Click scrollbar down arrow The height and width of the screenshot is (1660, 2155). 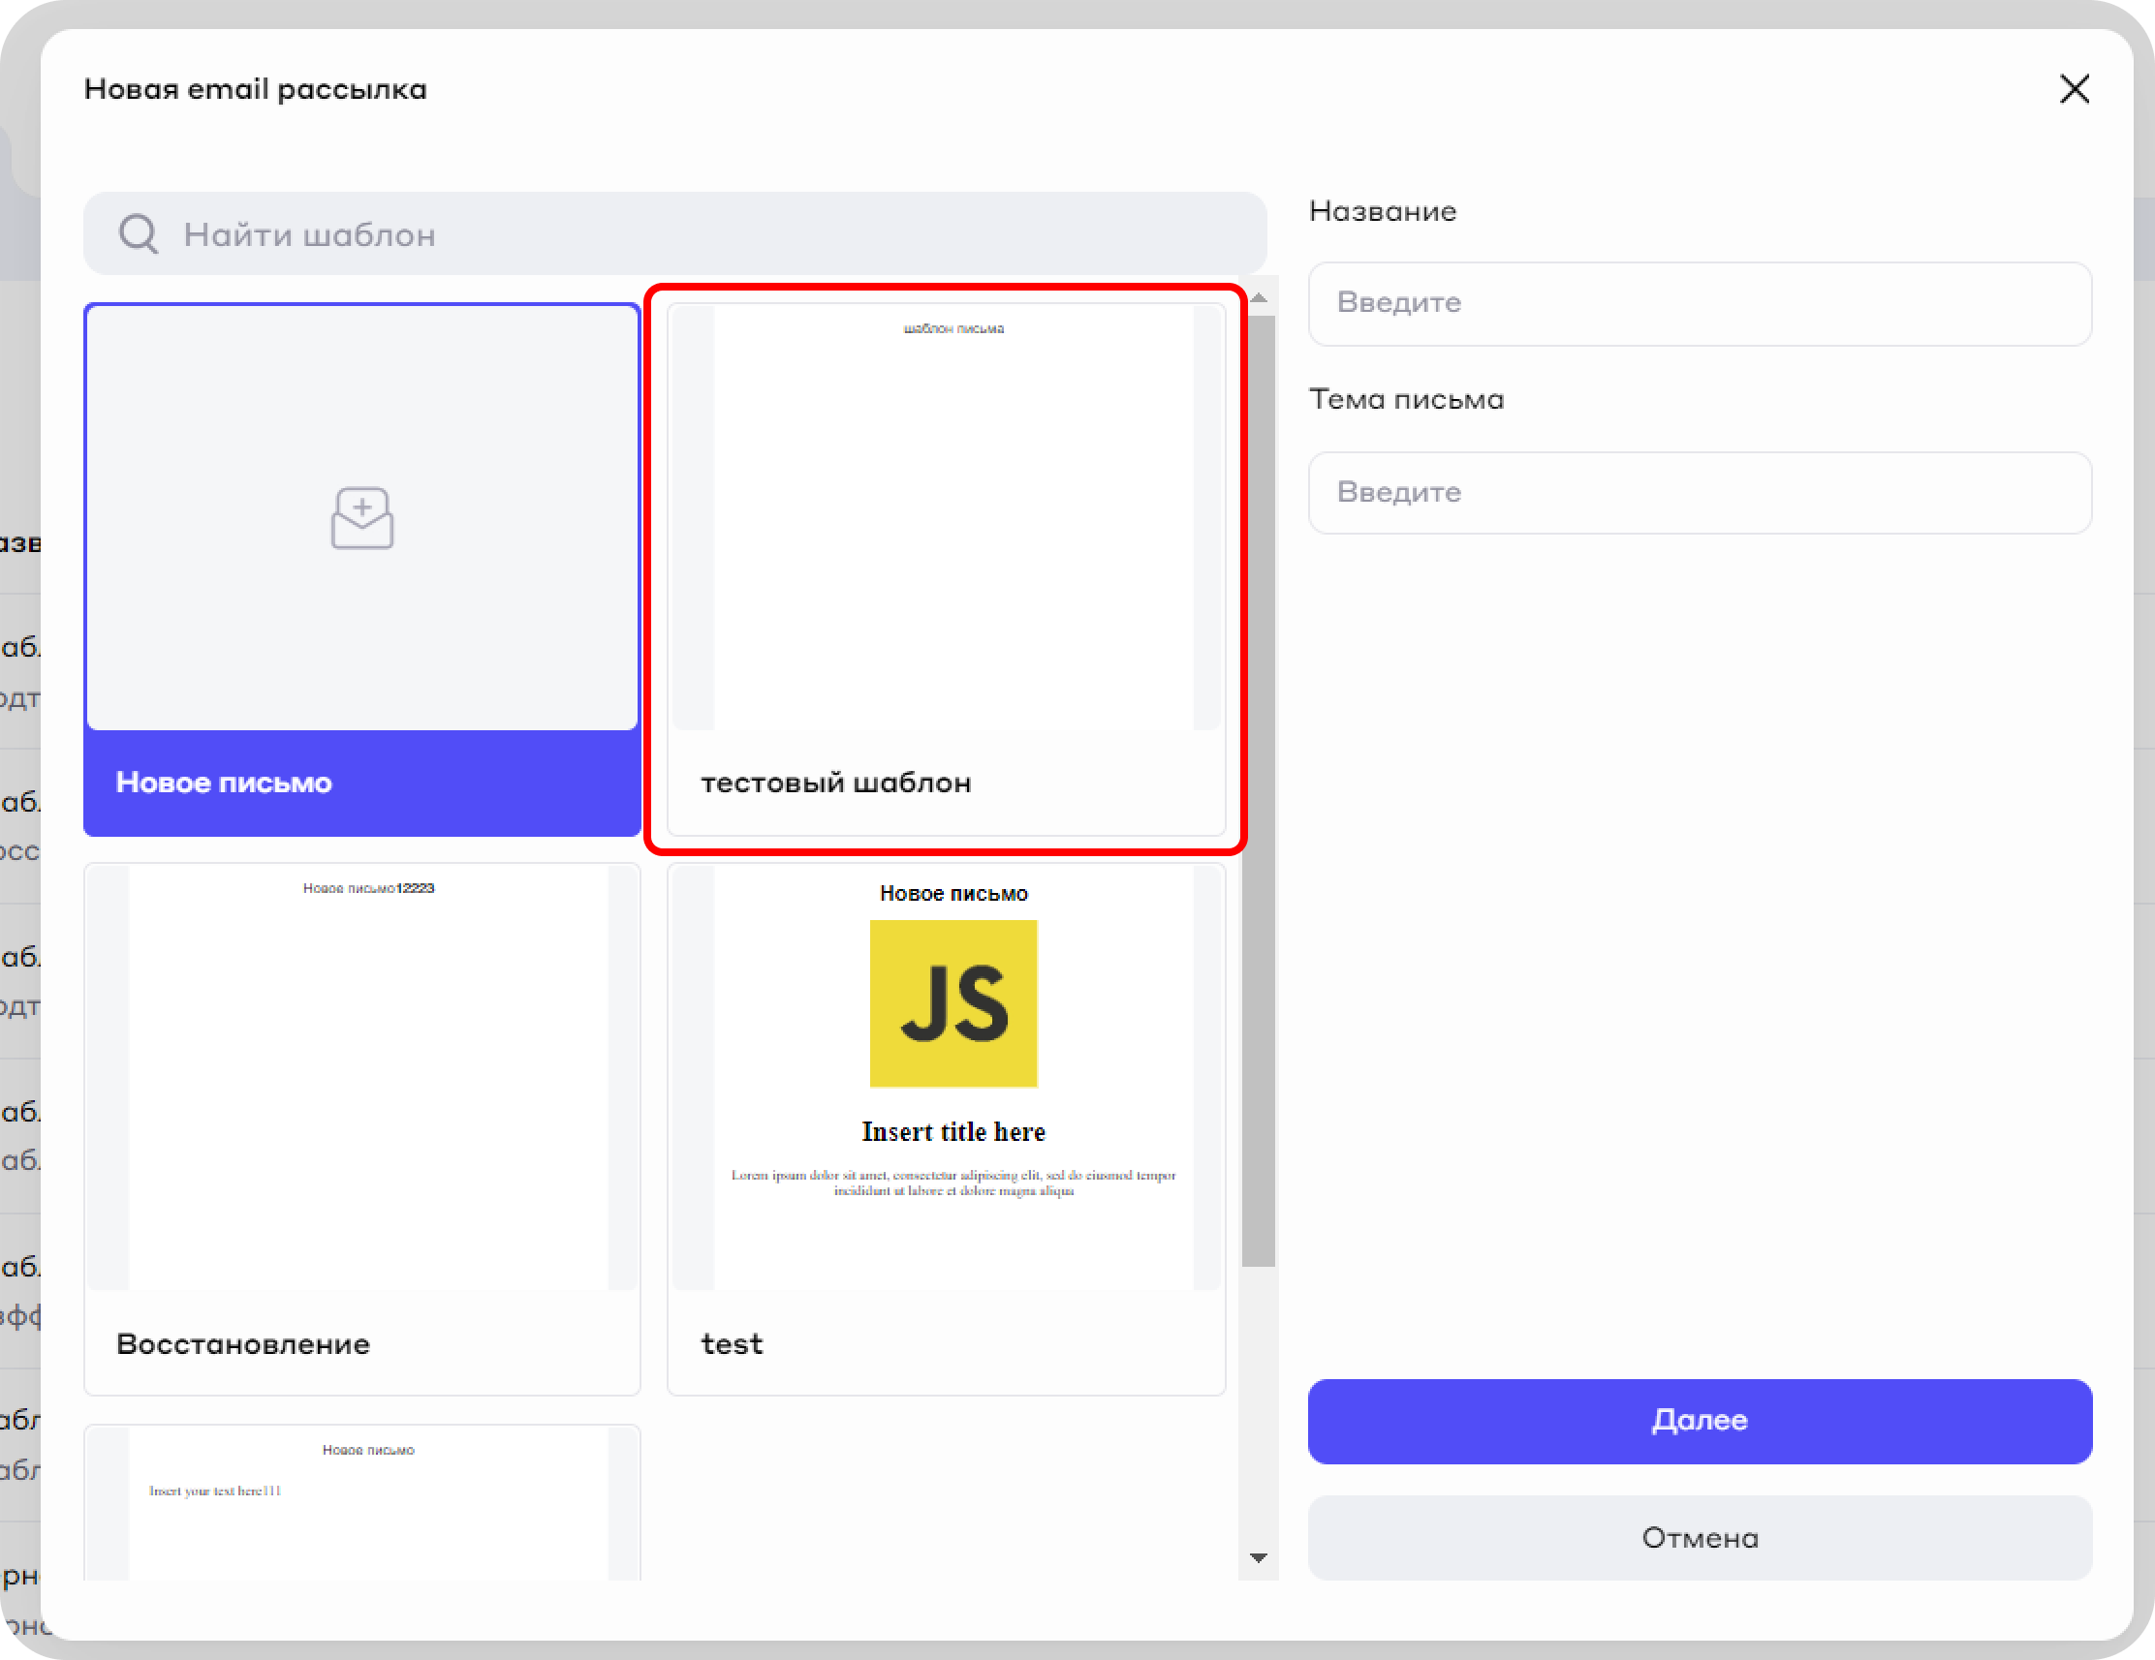tap(1258, 1557)
